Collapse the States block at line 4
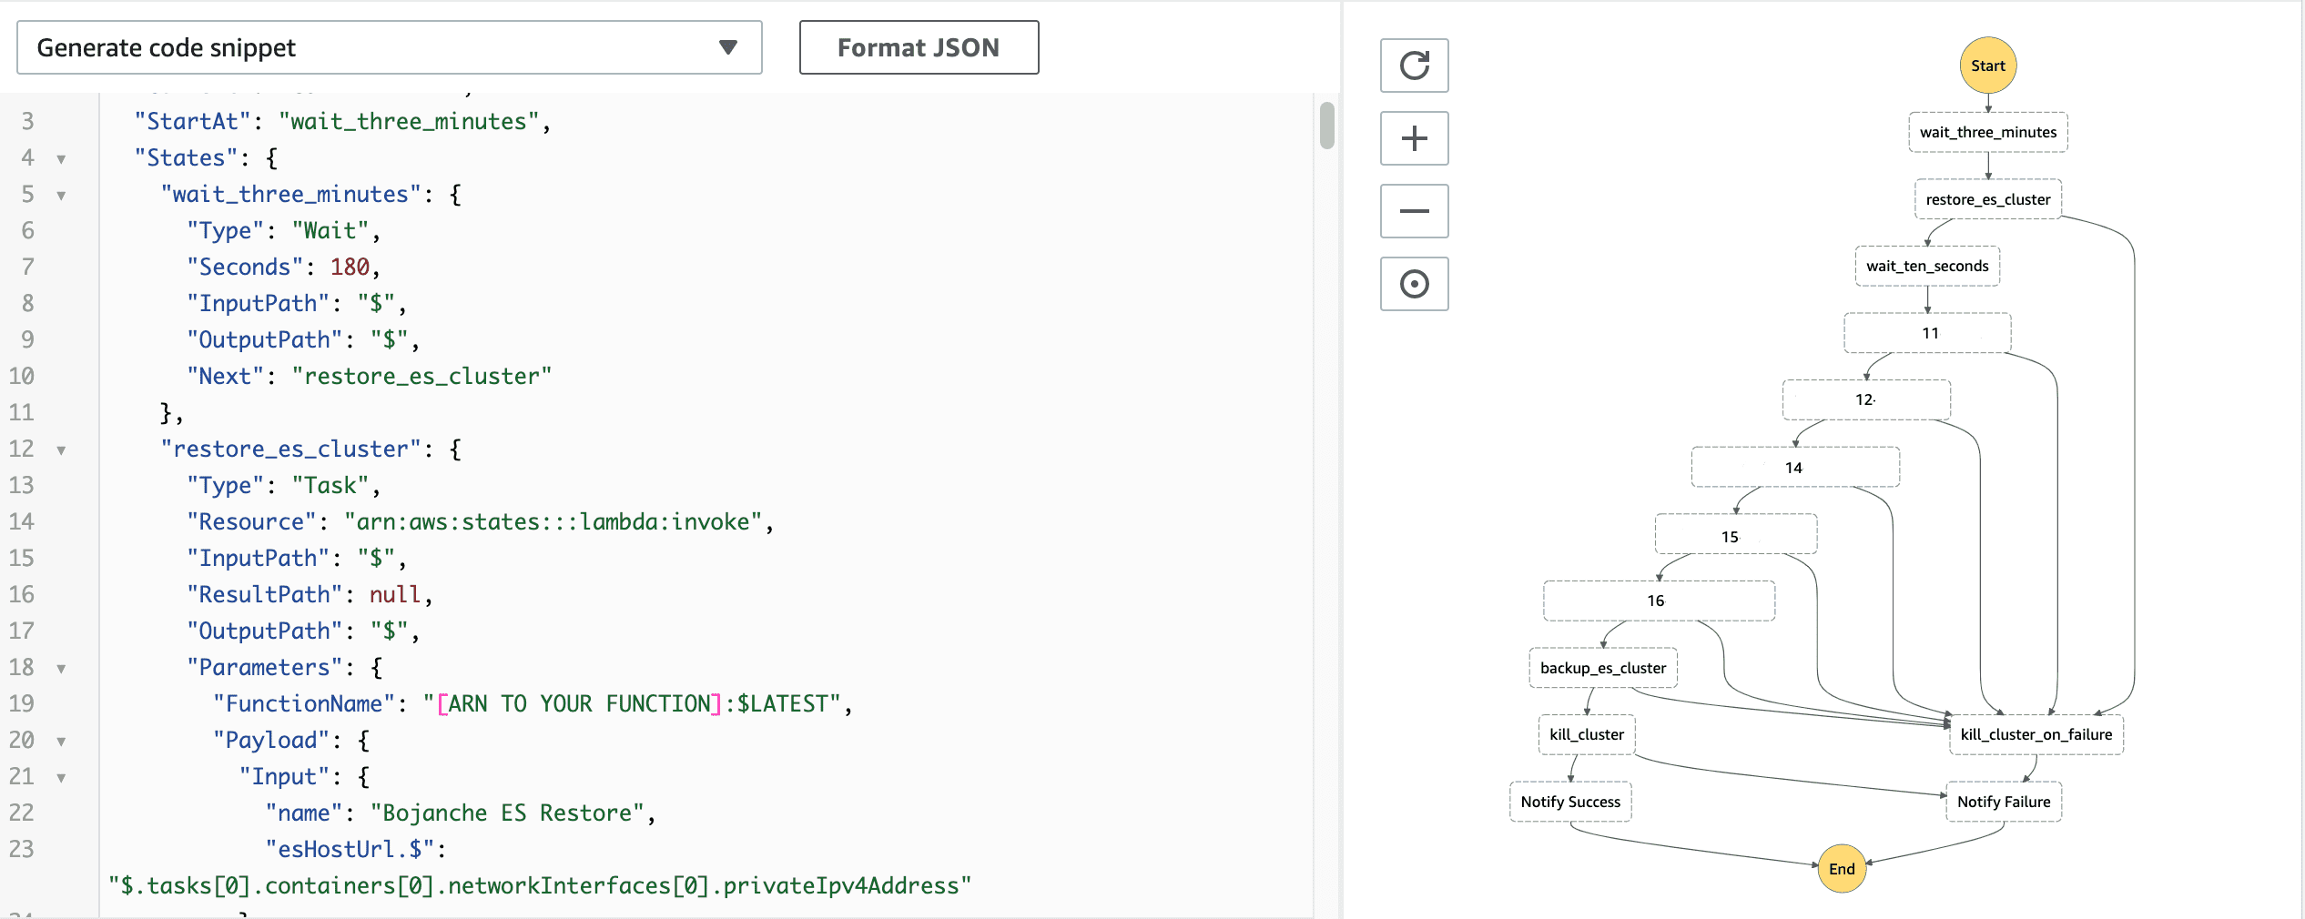 tap(61, 159)
